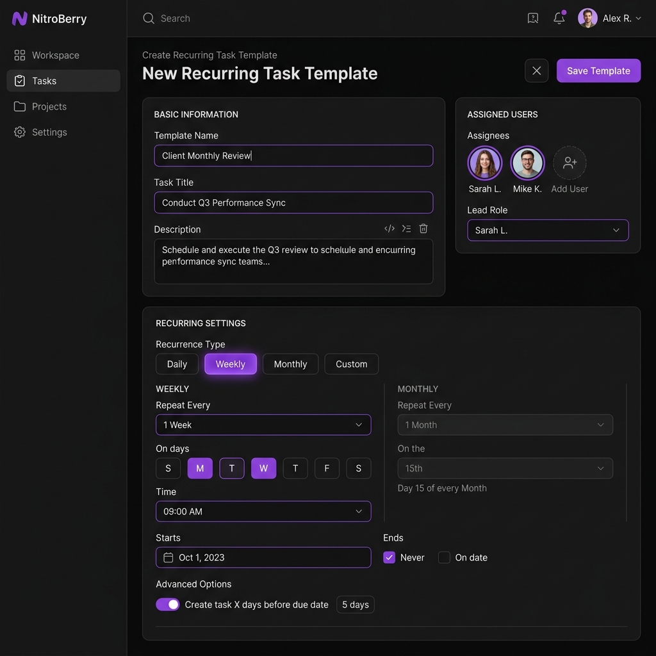
Task: Open Workspace in the sidebar
Action: [x=63, y=55]
